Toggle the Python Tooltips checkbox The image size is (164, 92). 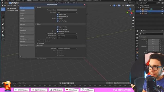point(57,21)
